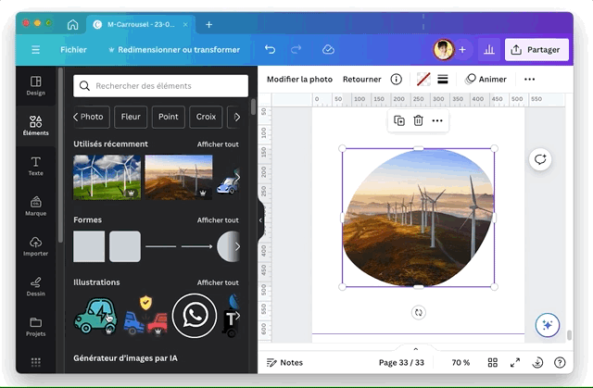Show more recently used items arrow
The width and height of the screenshot is (593, 388).
point(237,177)
